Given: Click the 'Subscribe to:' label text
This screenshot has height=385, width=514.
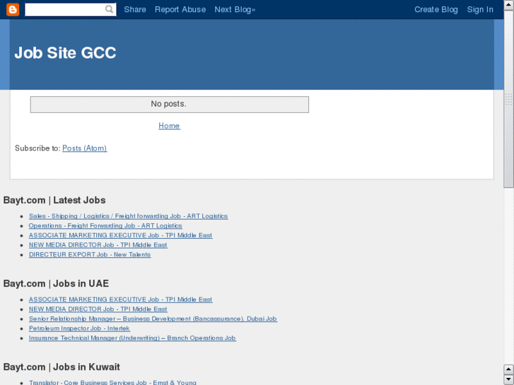Looking at the screenshot, I should 37,148.
